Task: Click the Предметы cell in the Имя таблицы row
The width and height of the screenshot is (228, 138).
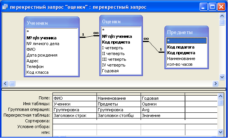Action: pyautogui.click(x=119, y=104)
